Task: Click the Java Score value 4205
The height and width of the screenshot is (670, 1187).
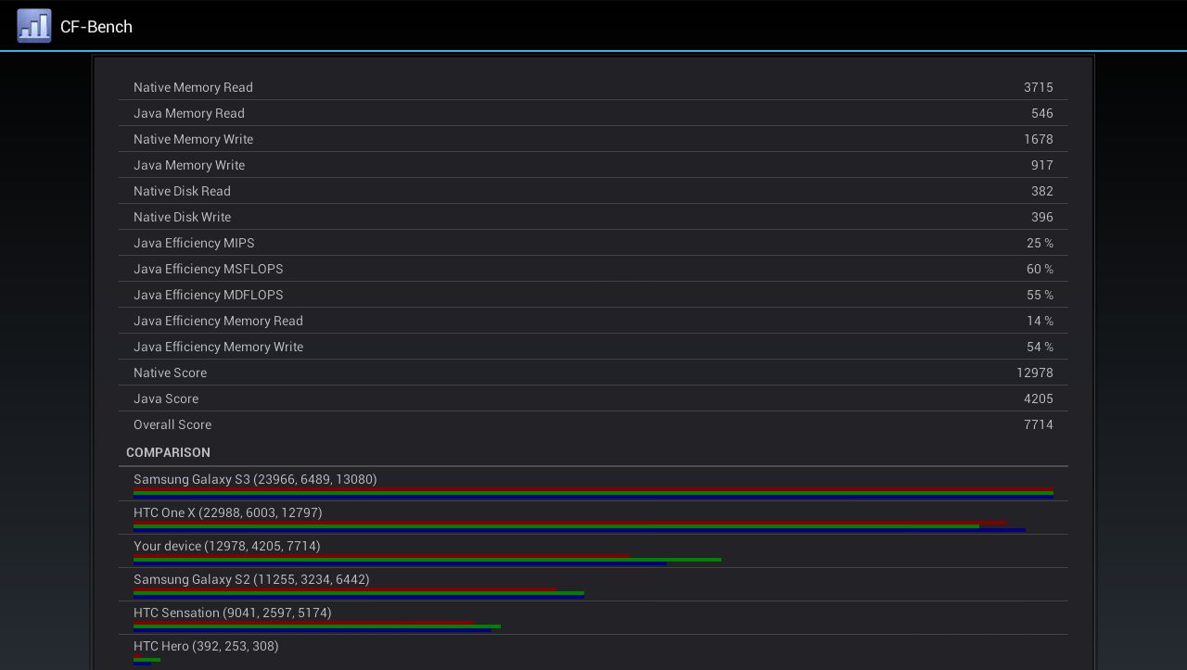Action: [1039, 398]
